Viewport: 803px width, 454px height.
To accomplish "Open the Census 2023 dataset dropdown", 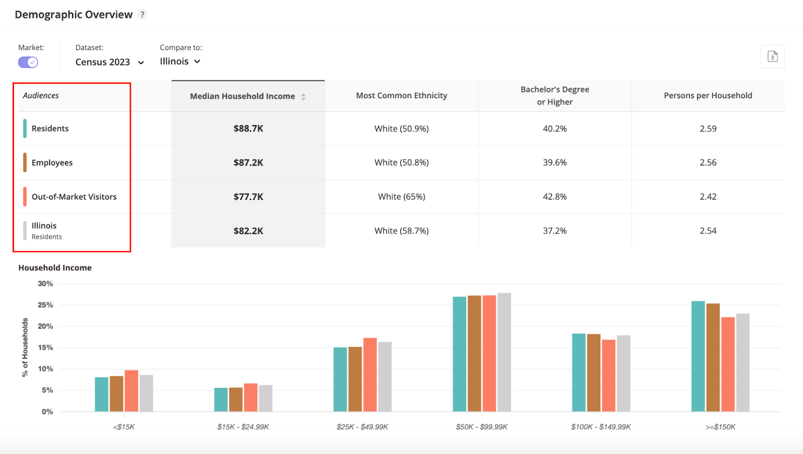I will pyautogui.click(x=109, y=62).
